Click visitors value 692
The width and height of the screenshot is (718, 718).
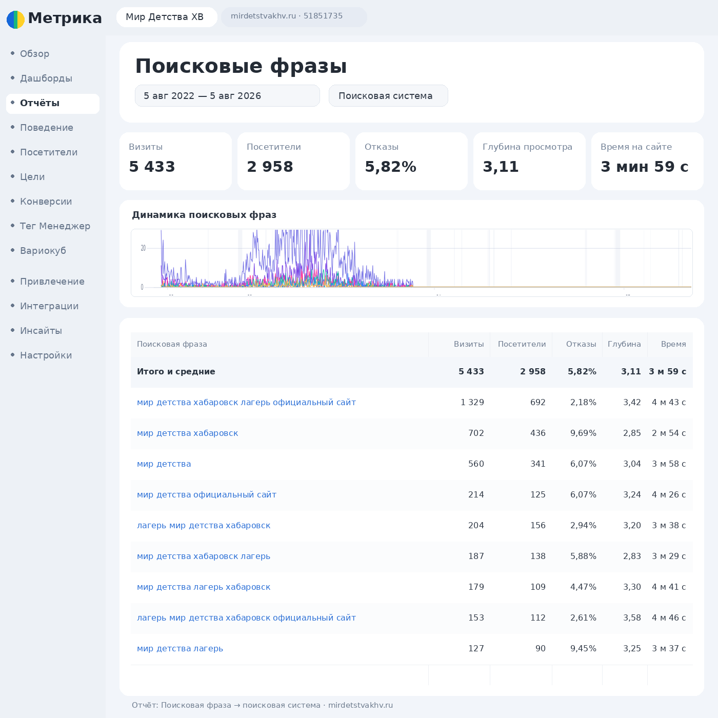537,403
